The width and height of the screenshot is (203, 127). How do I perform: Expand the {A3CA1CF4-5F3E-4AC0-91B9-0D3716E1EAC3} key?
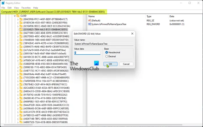[18, 112]
